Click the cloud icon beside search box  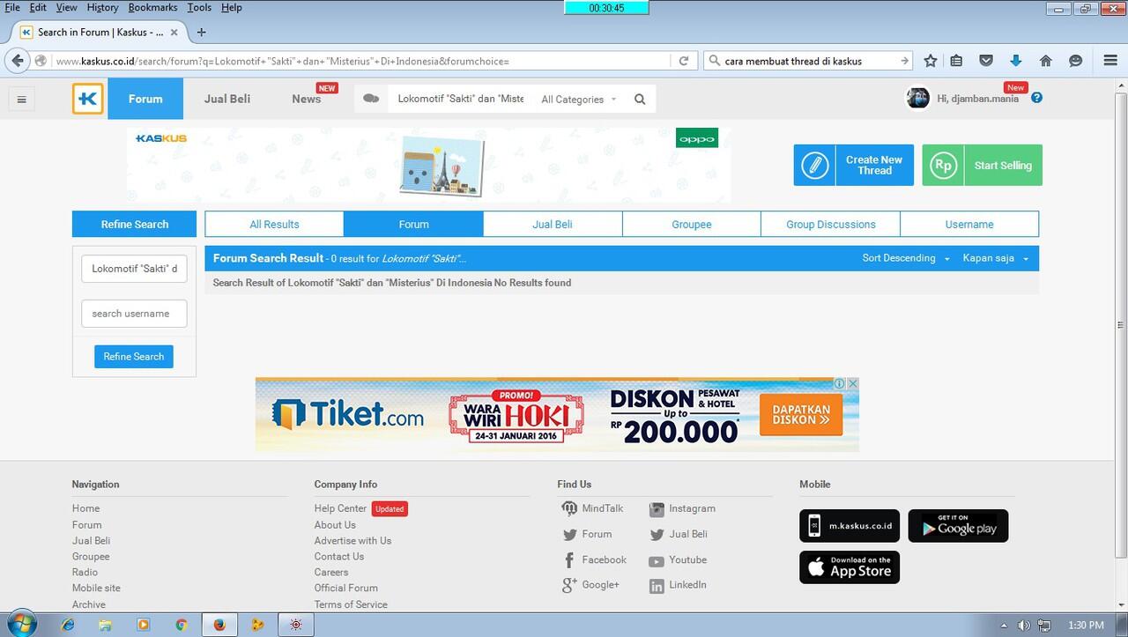(371, 99)
